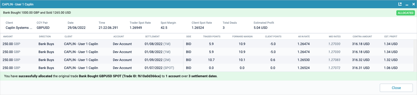The height and width of the screenshot is (95, 417).
Task: Click the Close button
Action: pos(396,88)
